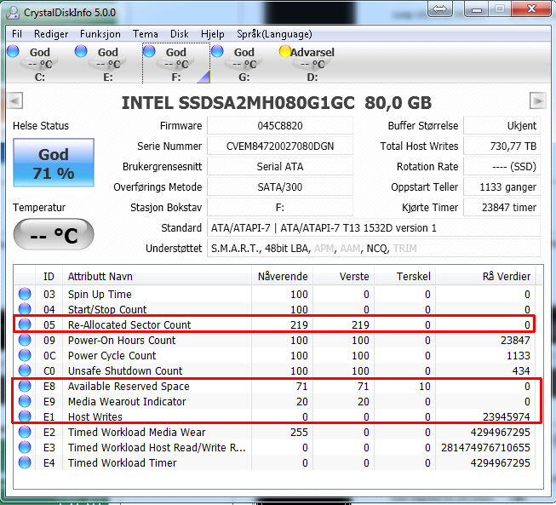Viewport: 556px width, 505px height.
Task: Select the Media Wearout Indicator attribute name
Action: [127, 402]
